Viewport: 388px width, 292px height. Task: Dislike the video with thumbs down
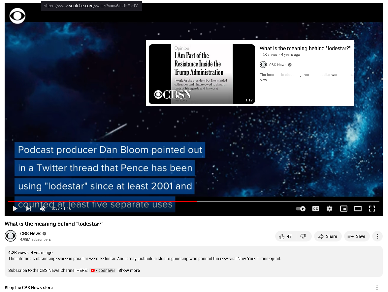[x=304, y=237]
